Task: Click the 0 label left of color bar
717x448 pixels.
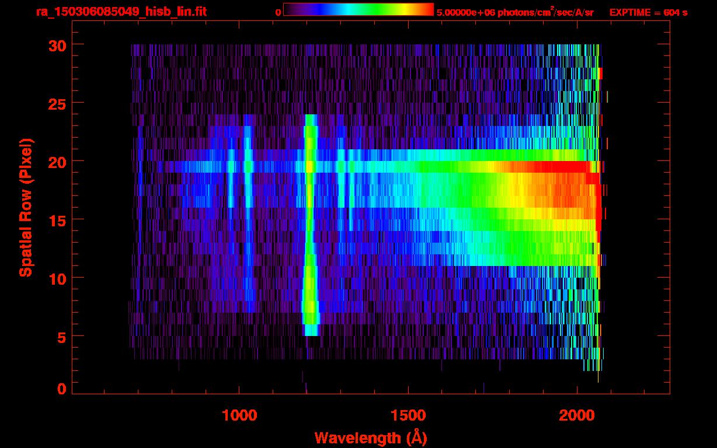Action: coord(278,12)
